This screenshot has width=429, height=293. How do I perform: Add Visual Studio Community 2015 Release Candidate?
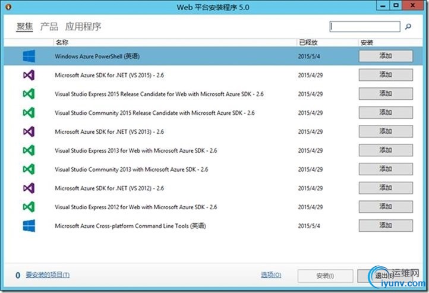(x=386, y=113)
